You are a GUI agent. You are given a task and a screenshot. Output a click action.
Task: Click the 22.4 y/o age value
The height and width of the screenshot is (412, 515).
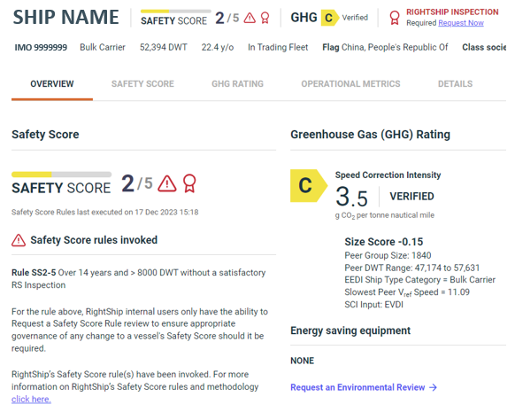[218, 47]
